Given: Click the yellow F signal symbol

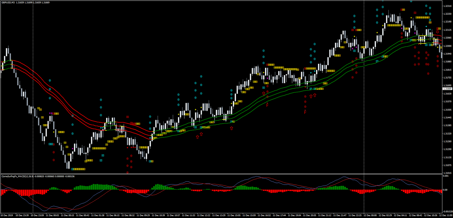Looking at the screenshot, I should point(267,105).
